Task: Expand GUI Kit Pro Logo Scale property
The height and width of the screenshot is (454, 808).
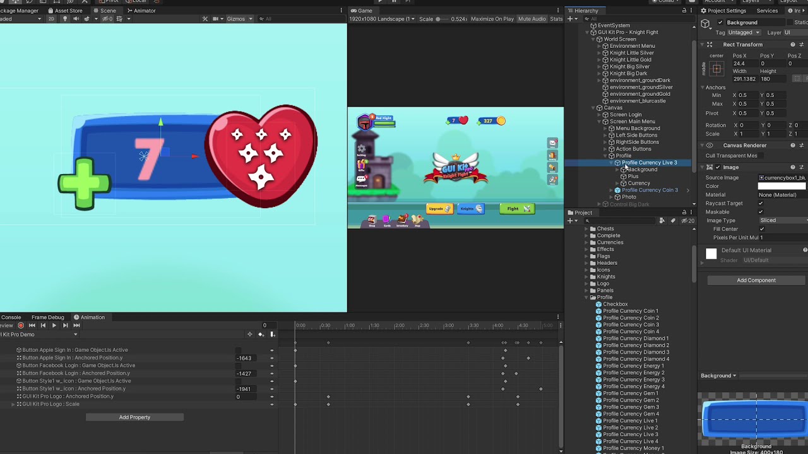Action: 13,404
